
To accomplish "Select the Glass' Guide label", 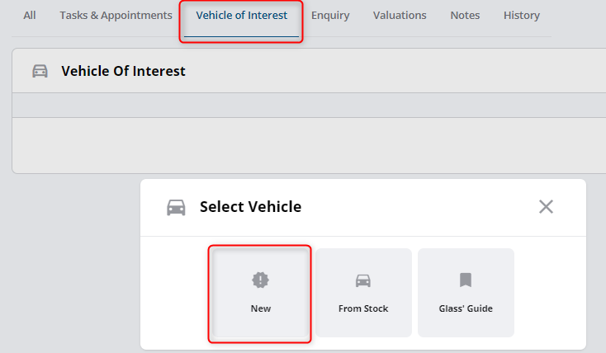I will pos(466,308).
